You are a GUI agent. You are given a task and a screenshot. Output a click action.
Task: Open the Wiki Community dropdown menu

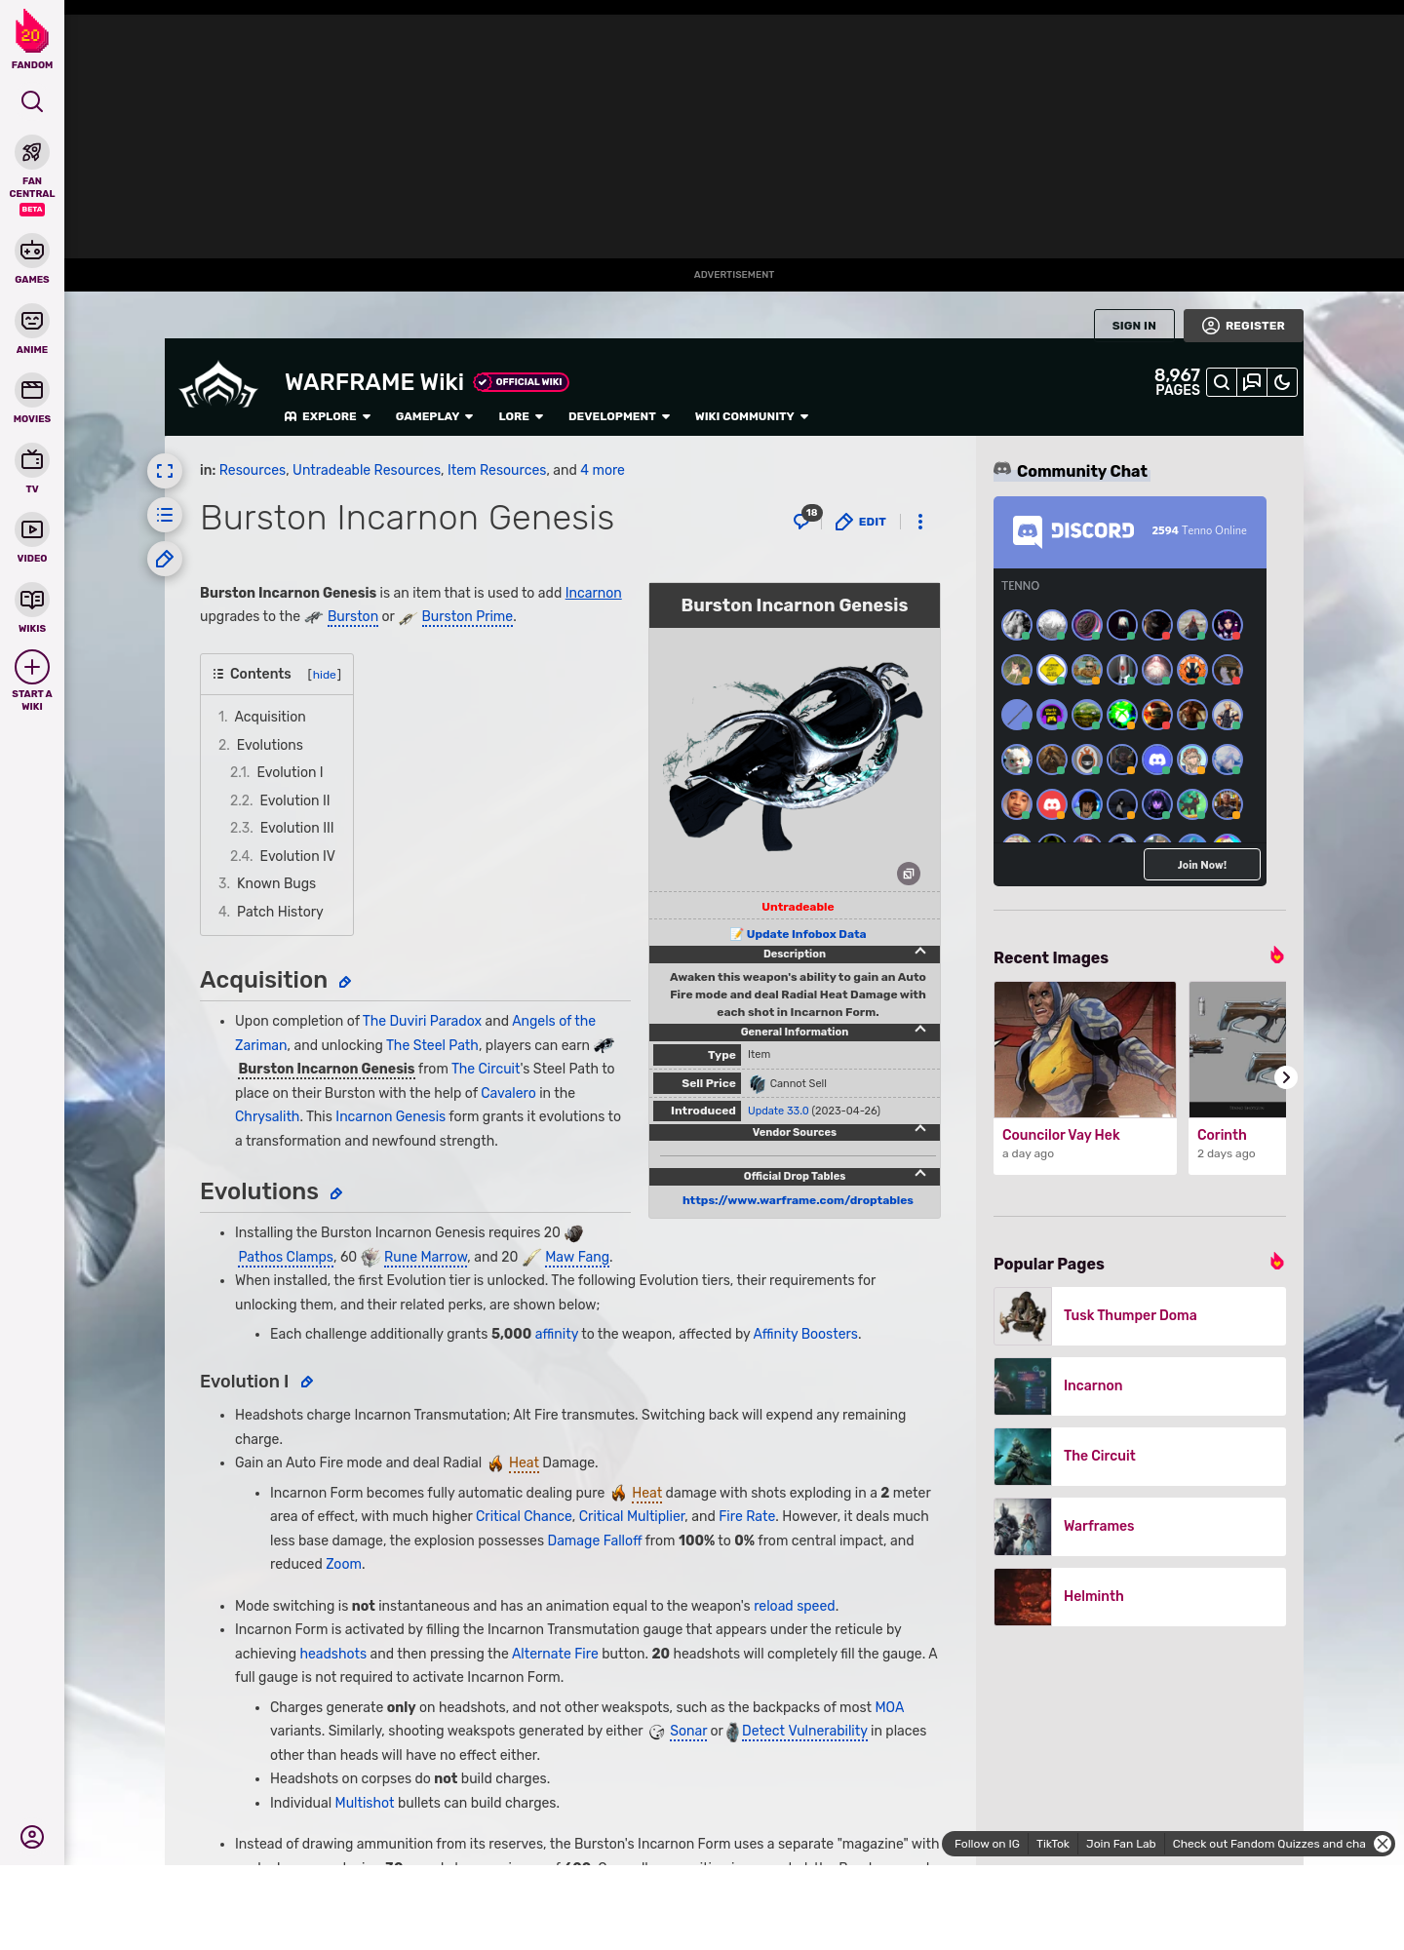(x=752, y=416)
